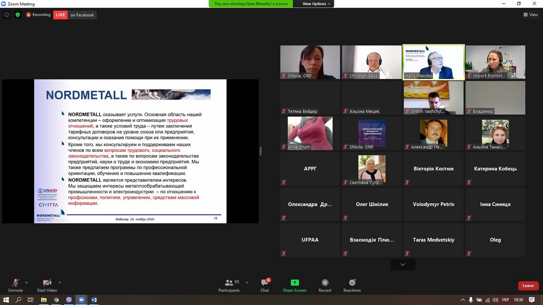The width and height of the screenshot is (543, 305).
Task: Click the meeting information icon
Action: 7,15
